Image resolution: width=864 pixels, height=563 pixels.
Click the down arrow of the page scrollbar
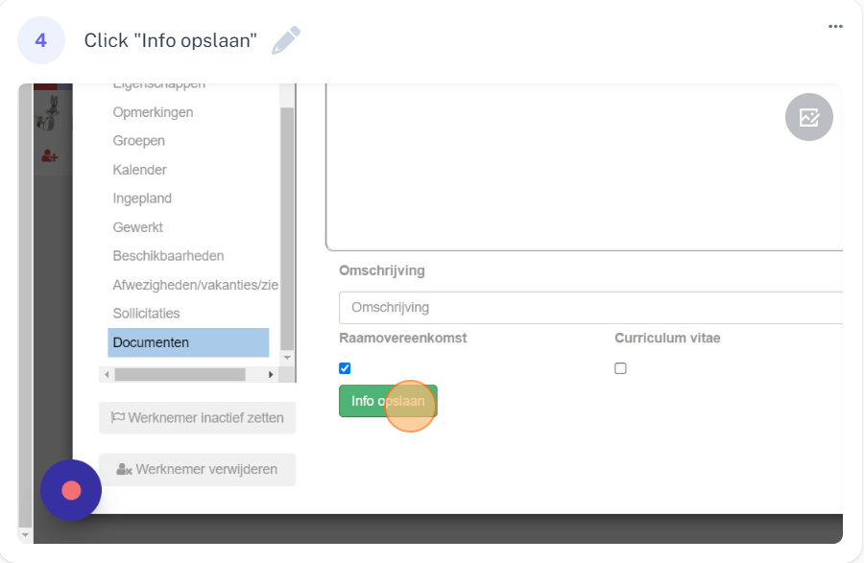click(25, 534)
